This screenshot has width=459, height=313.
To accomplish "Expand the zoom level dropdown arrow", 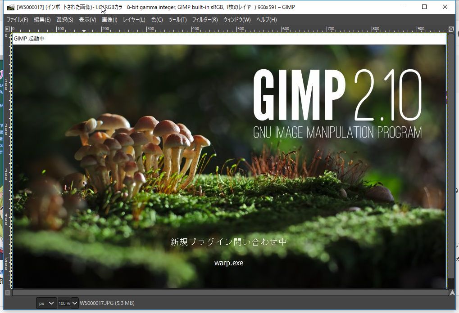I will click(75, 303).
